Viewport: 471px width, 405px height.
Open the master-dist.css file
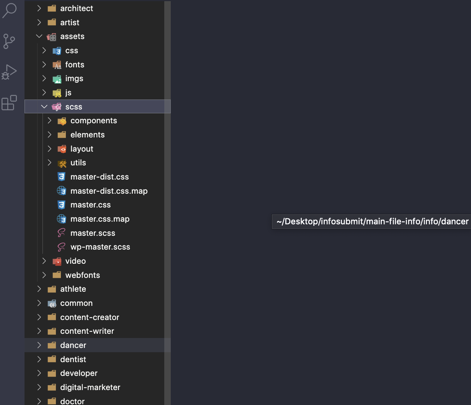click(x=100, y=177)
